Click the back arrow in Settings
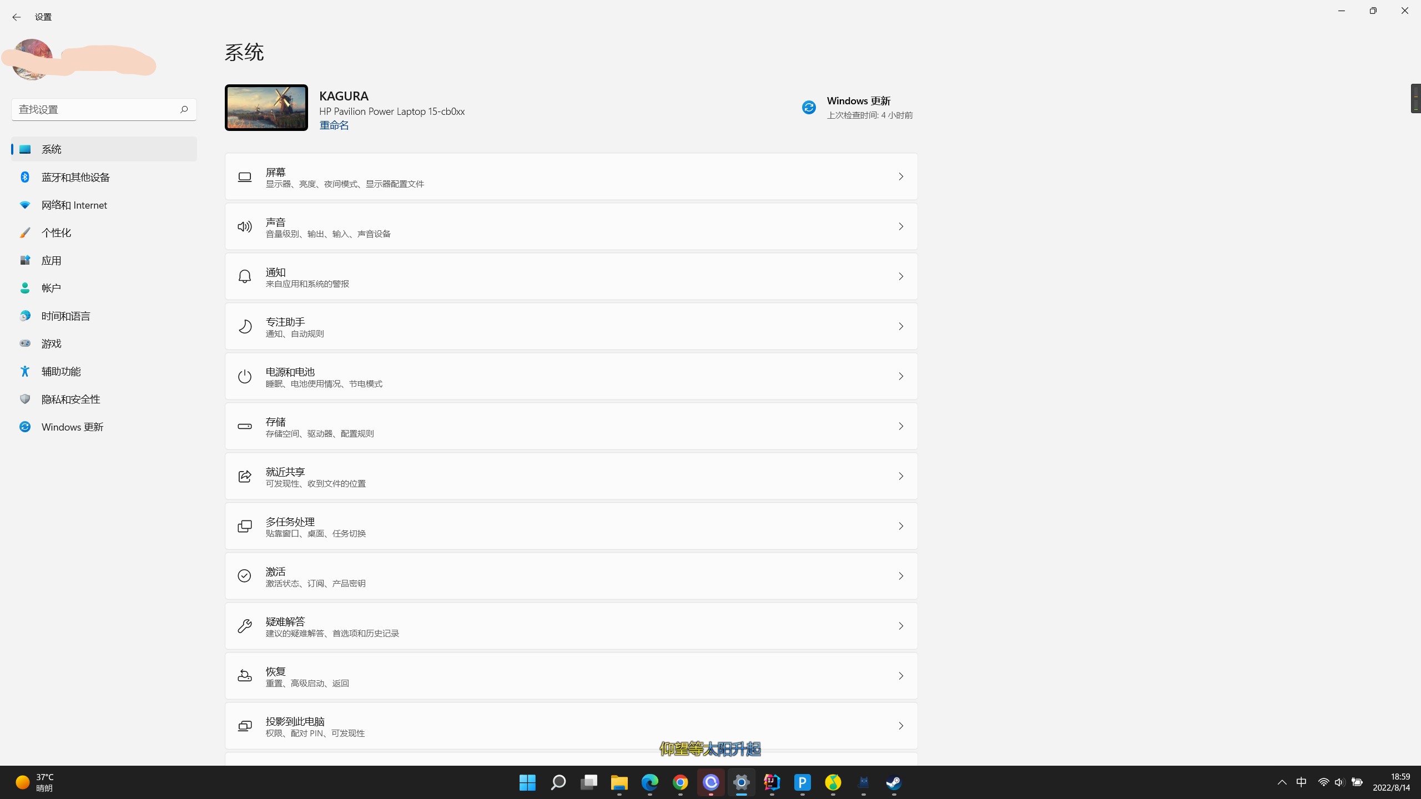The image size is (1421, 799). pyautogui.click(x=17, y=17)
